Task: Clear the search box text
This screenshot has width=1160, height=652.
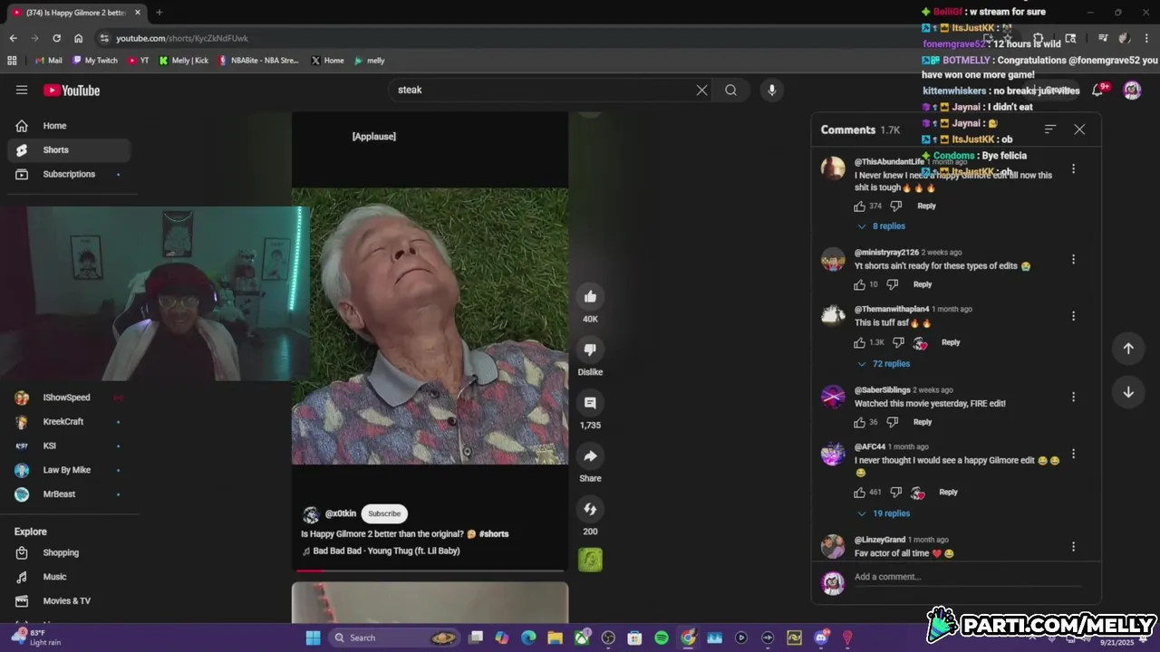Action: pyautogui.click(x=701, y=90)
